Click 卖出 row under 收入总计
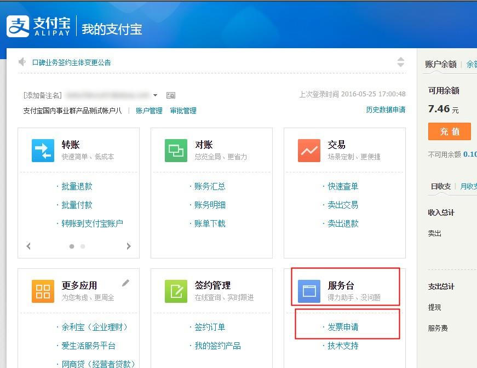This screenshot has height=368, width=477. point(434,234)
